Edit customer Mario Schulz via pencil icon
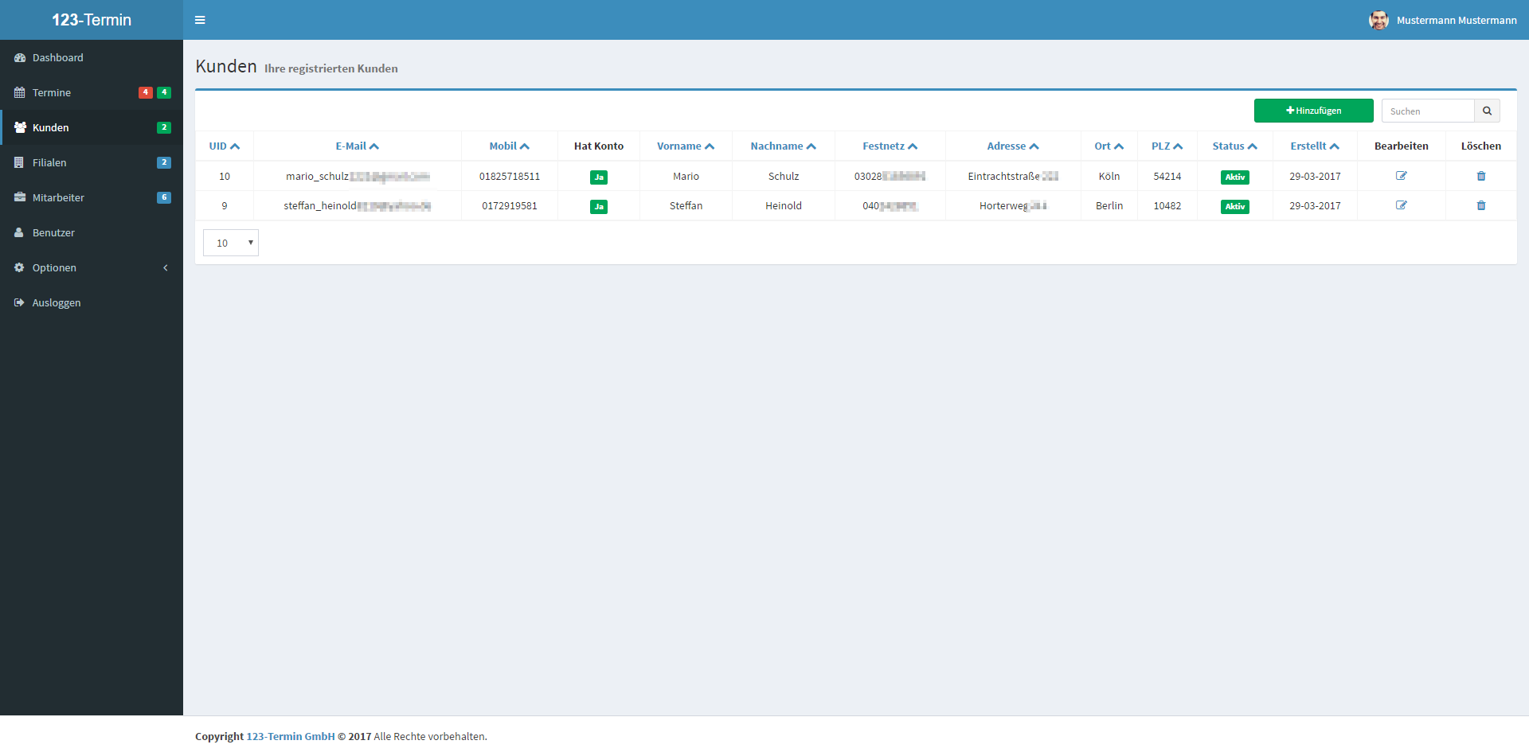This screenshot has height=756, width=1529. coord(1401,176)
